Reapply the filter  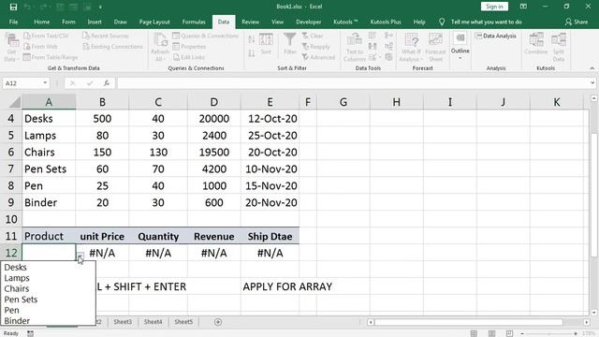coord(316,46)
